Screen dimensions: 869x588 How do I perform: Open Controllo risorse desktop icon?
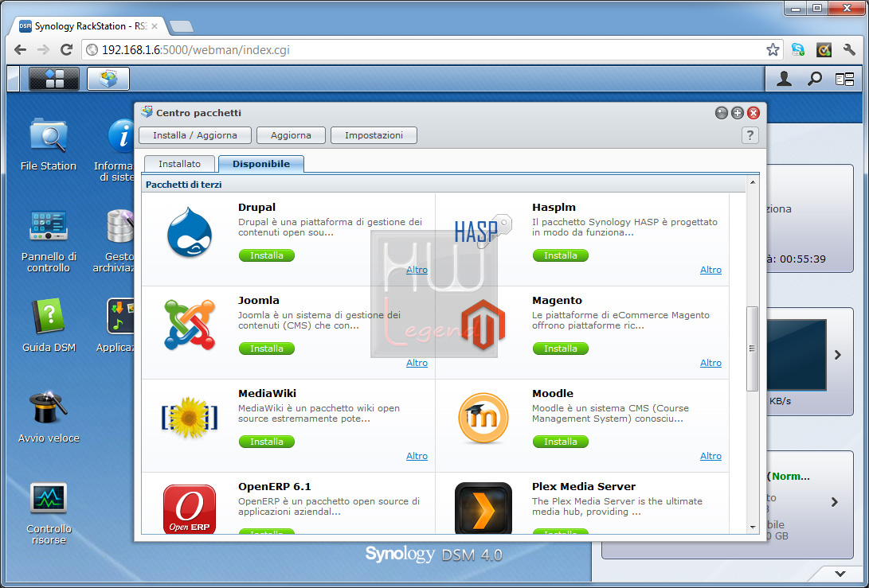point(49,513)
